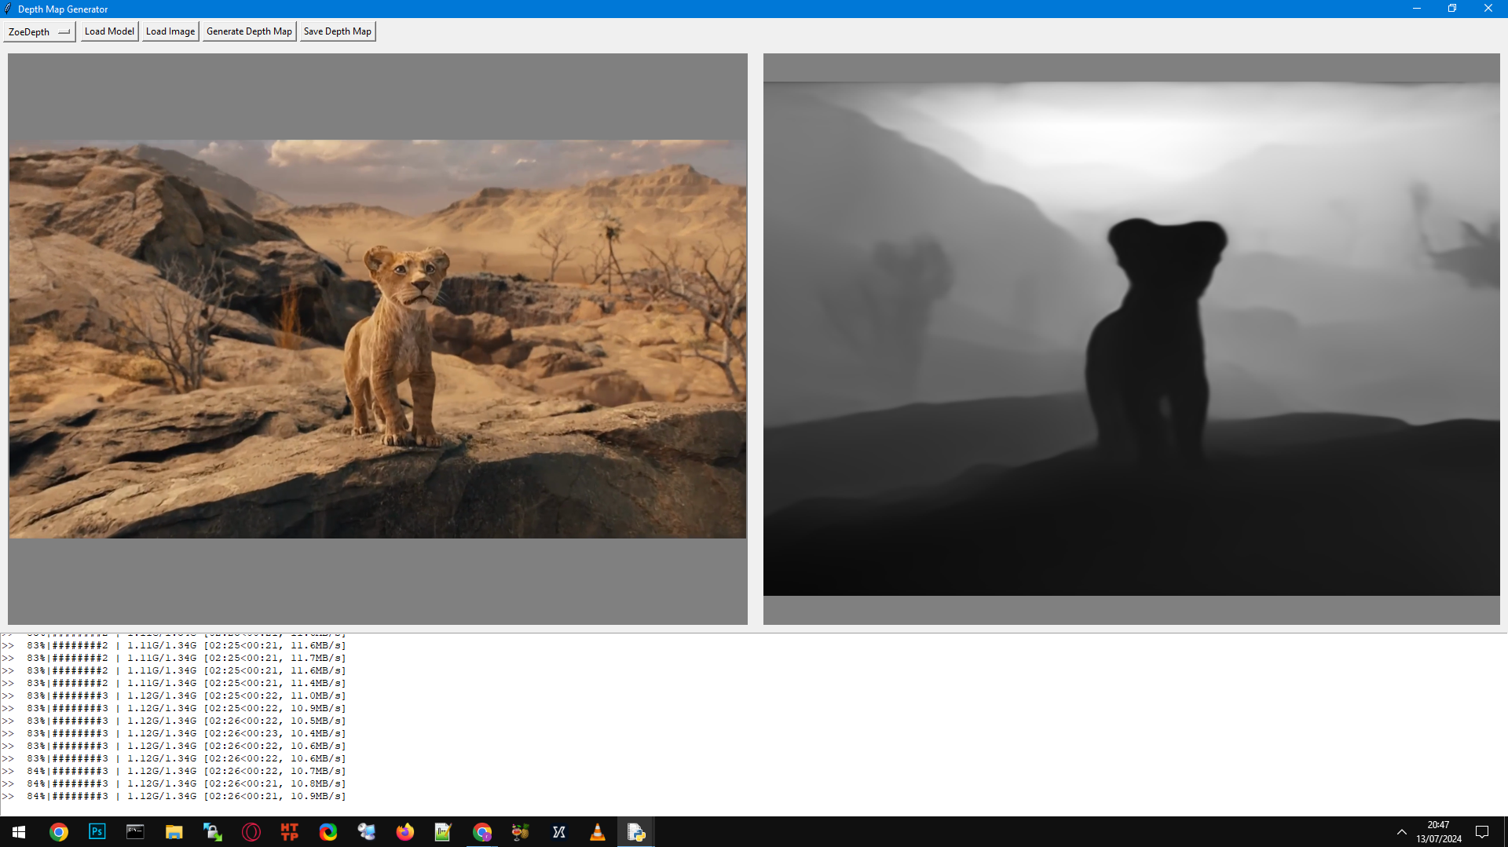This screenshot has width=1508, height=847.
Task: Click the lion cub source image
Action: (378, 339)
